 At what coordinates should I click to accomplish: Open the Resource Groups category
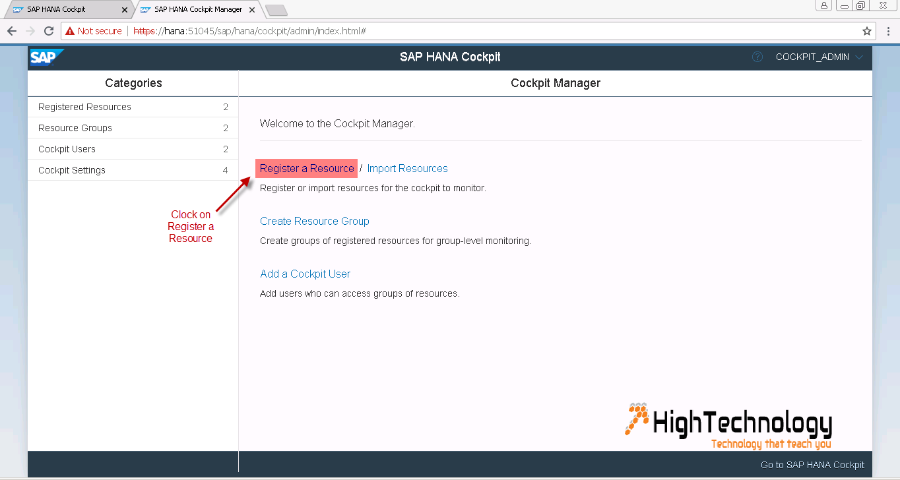133,128
